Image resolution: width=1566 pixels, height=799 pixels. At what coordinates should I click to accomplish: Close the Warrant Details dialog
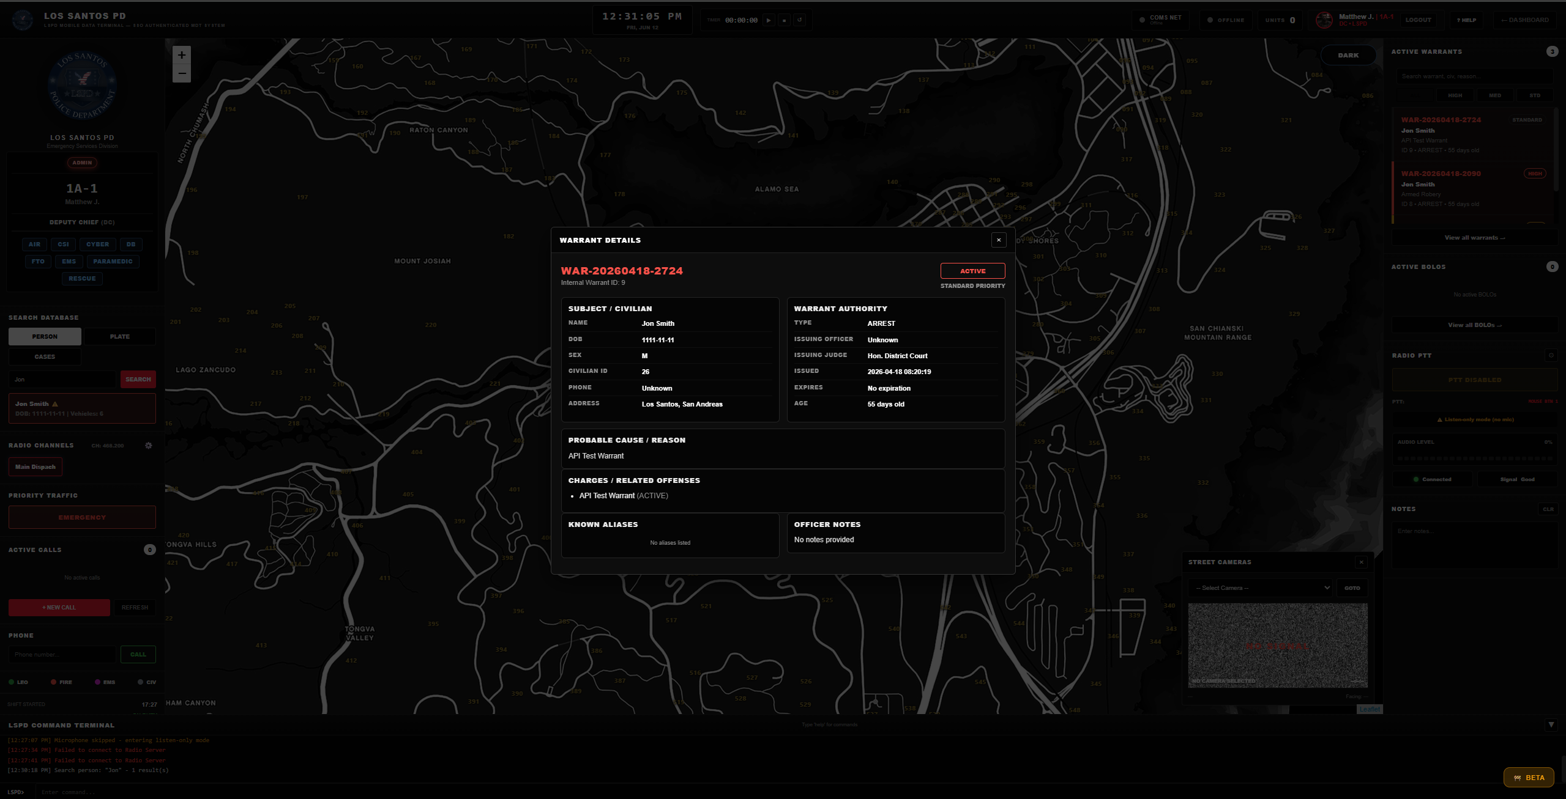pos(999,240)
